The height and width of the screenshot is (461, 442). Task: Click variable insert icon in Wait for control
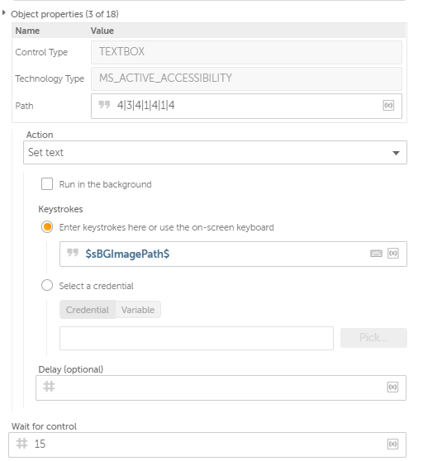(392, 444)
